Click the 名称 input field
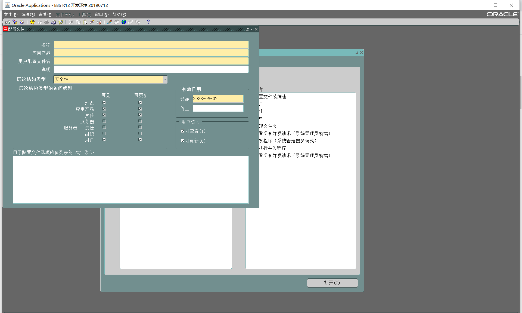This screenshot has width=522, height=313. click(151, 45)
